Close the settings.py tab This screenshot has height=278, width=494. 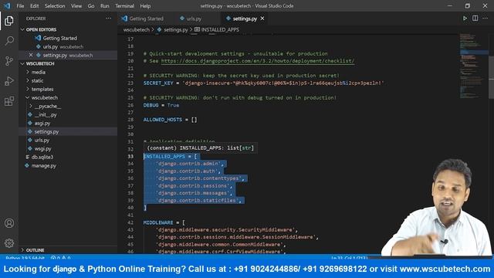[262, 19]
